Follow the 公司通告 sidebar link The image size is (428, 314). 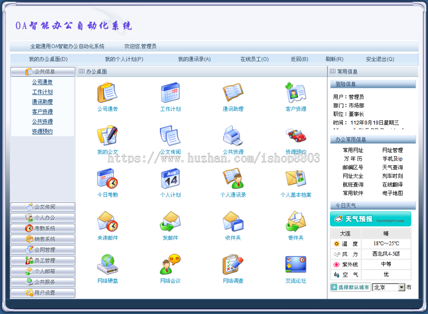[42, 82]
